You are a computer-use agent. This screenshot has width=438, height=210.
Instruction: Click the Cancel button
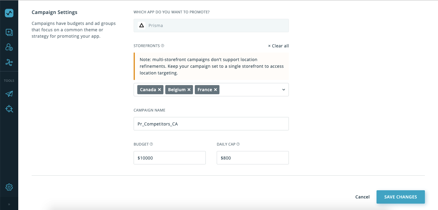coord(362,197)
